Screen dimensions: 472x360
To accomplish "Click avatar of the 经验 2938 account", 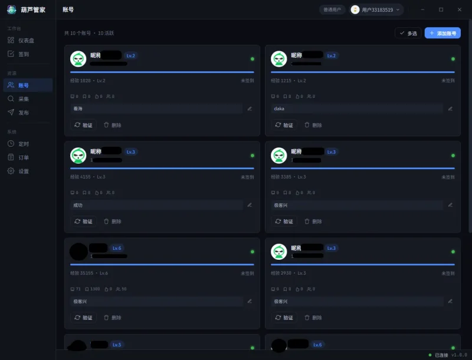I will 278,252.
